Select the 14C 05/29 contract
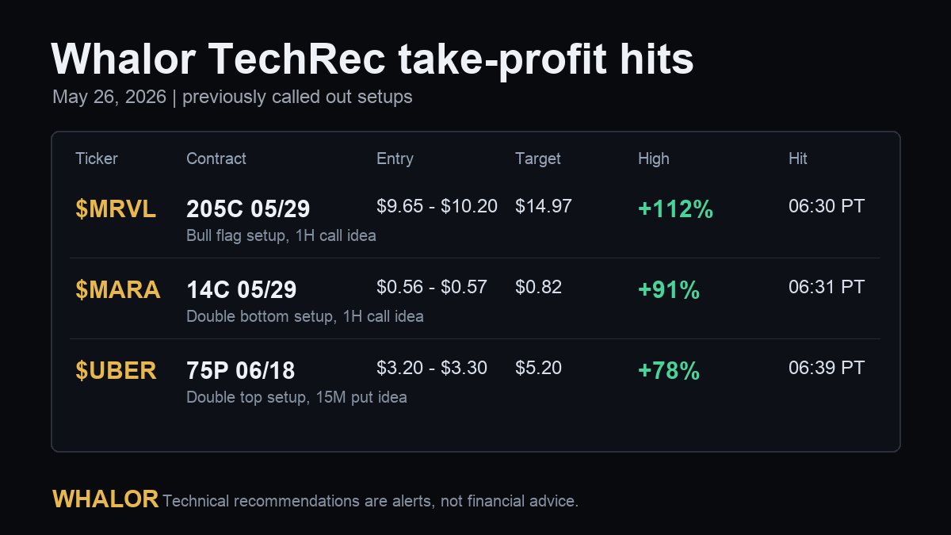951x535 pixels. click(242, 290)
